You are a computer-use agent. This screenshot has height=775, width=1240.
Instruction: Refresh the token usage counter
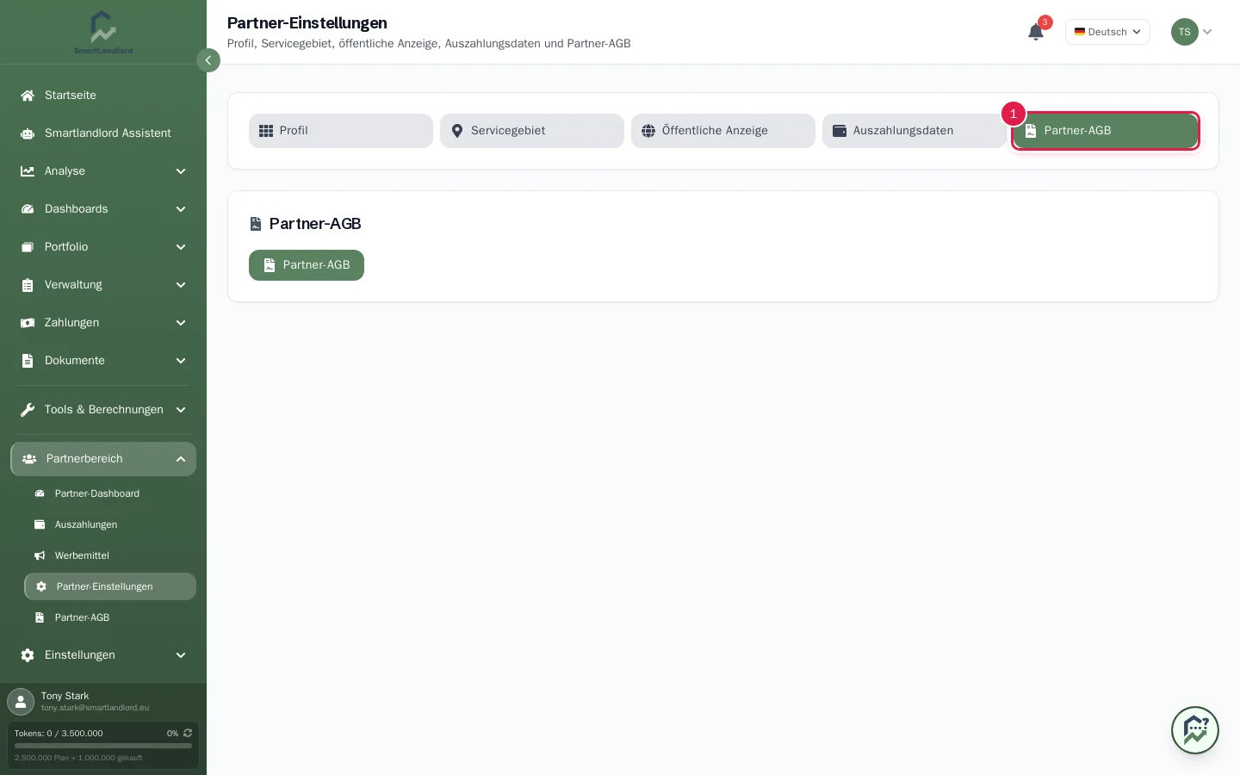point(188,733)
